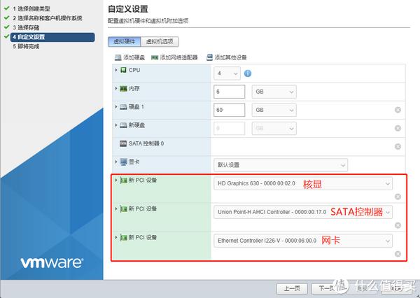Select step 4 Customize settings (自定义设置)
The image size is (420, 298).
coord(52,37)
